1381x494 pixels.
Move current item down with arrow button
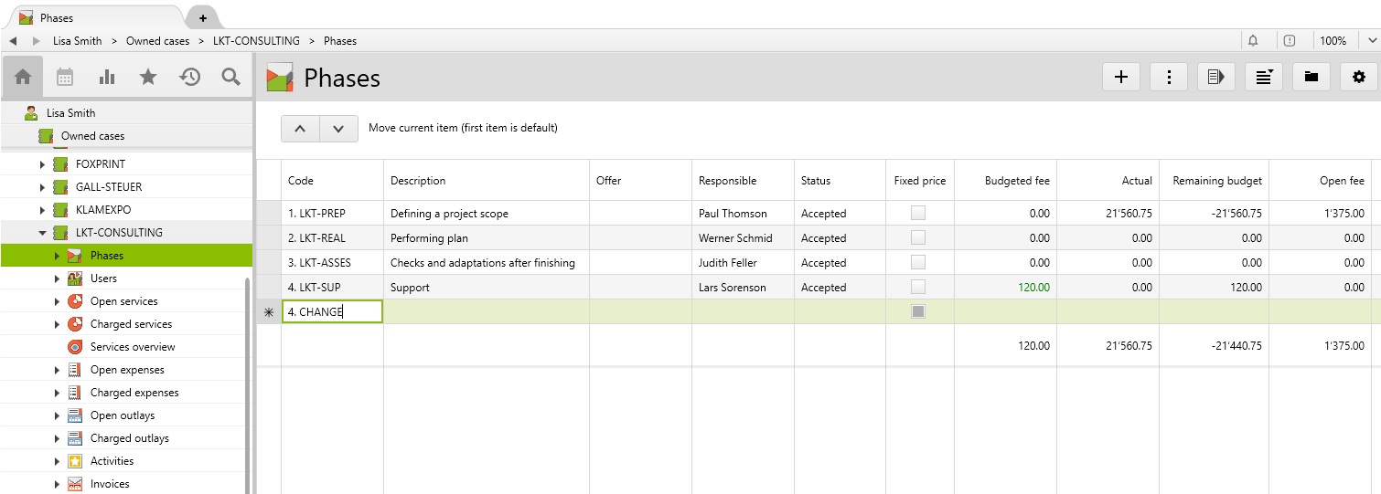click(338, 129)
